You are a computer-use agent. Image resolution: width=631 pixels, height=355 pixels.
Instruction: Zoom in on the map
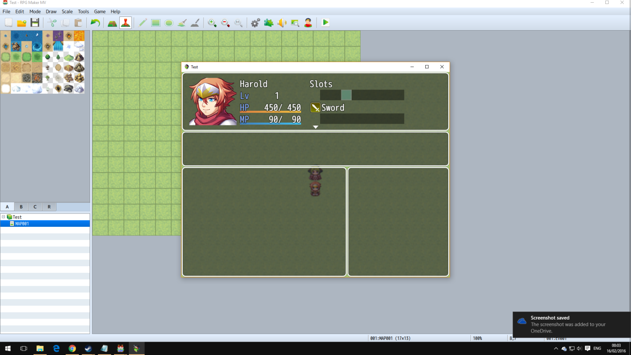pyautogui.click(x=212, y=23)
